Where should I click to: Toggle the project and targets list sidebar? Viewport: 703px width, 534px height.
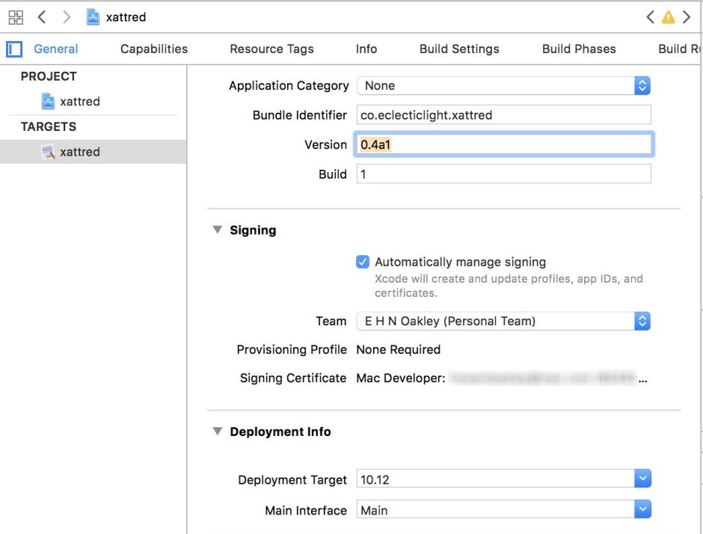(14, 49)
